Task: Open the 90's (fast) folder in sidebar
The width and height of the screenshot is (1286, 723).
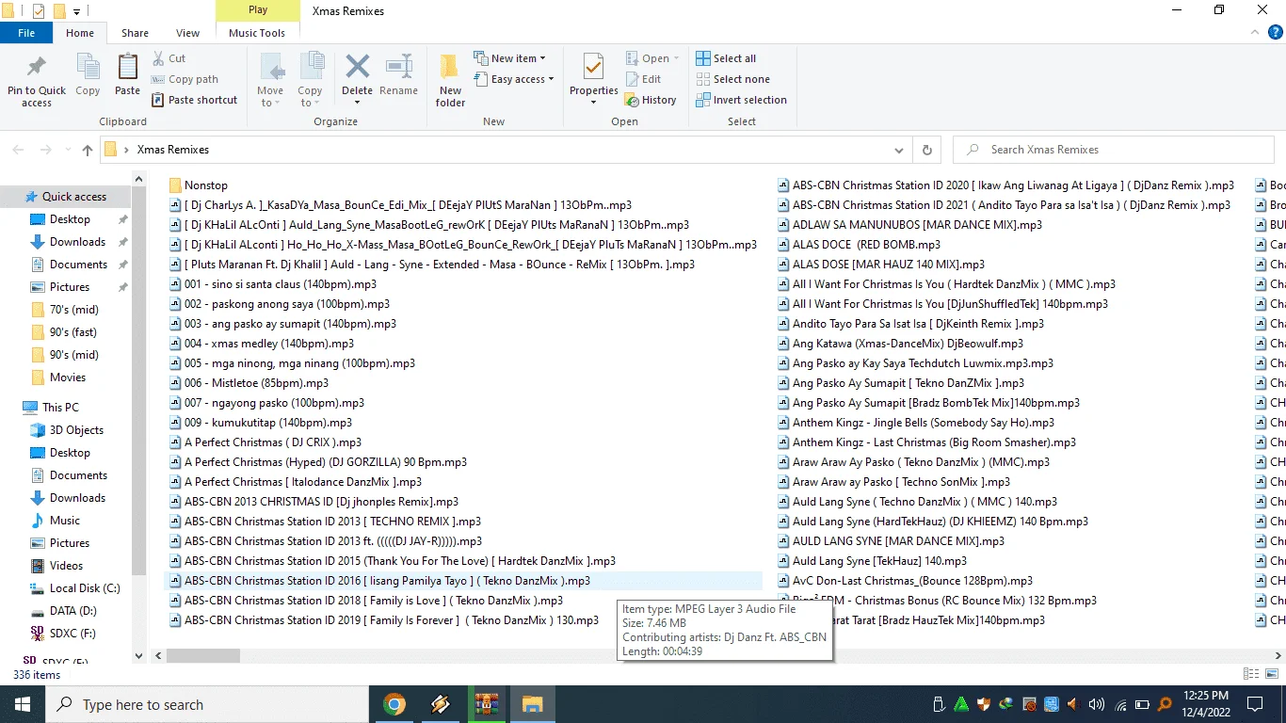Action: coord(73,332)
